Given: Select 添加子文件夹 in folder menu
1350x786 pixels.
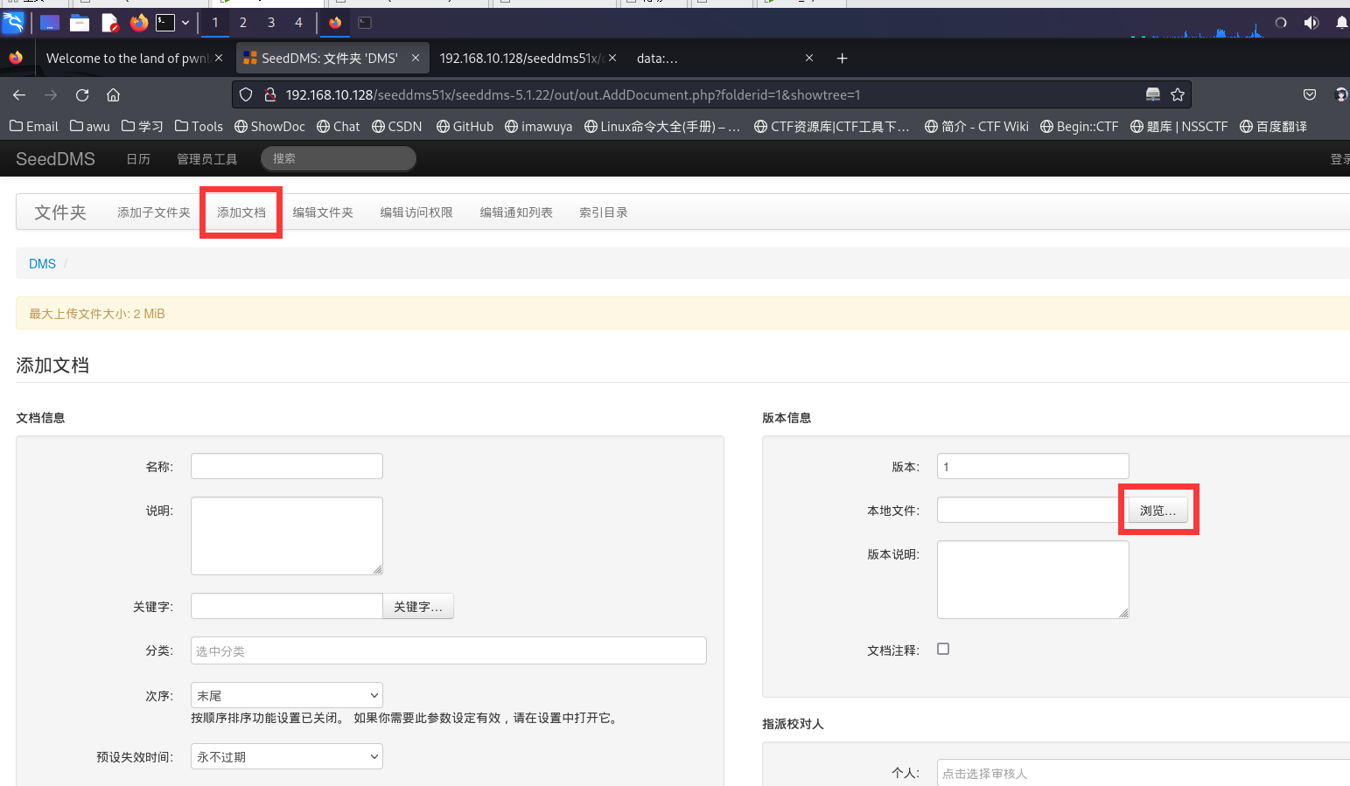Looking at the screenshot, I should point(154,212).
